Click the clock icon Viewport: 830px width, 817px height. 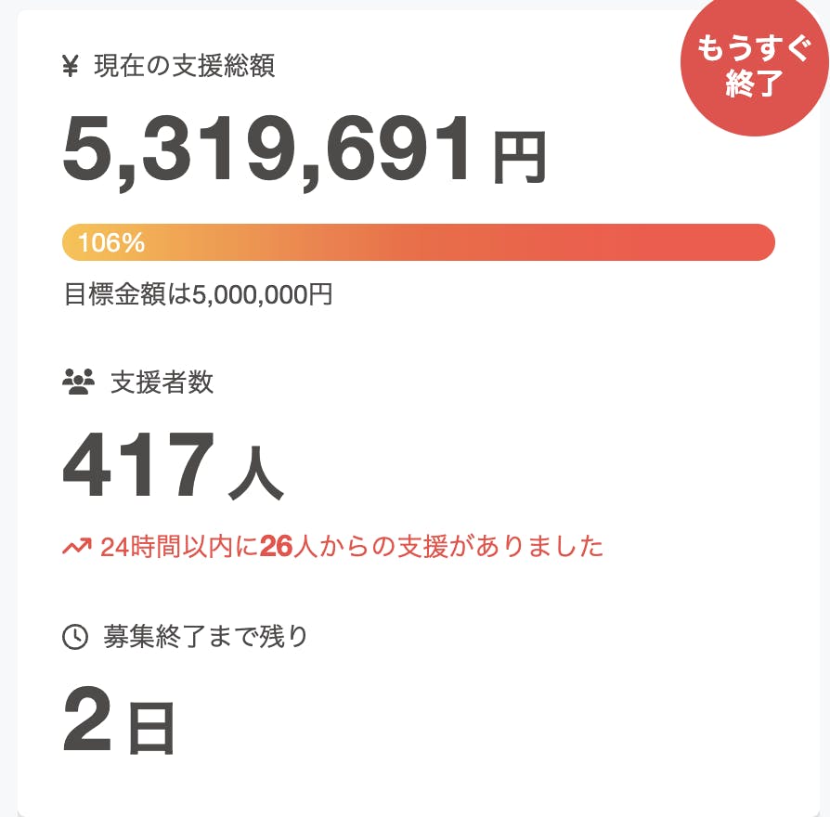[74, 637]
